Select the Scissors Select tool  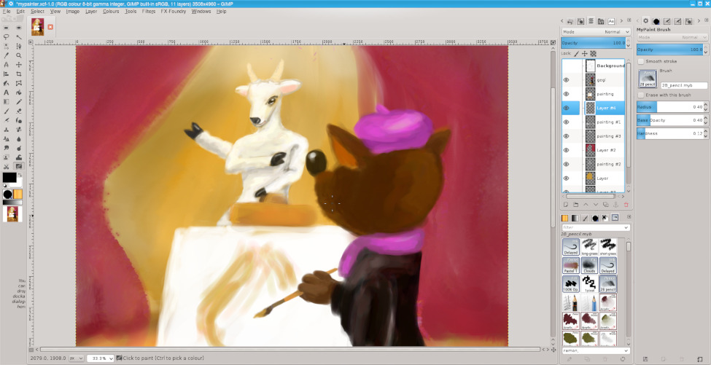tap(7, 166)
